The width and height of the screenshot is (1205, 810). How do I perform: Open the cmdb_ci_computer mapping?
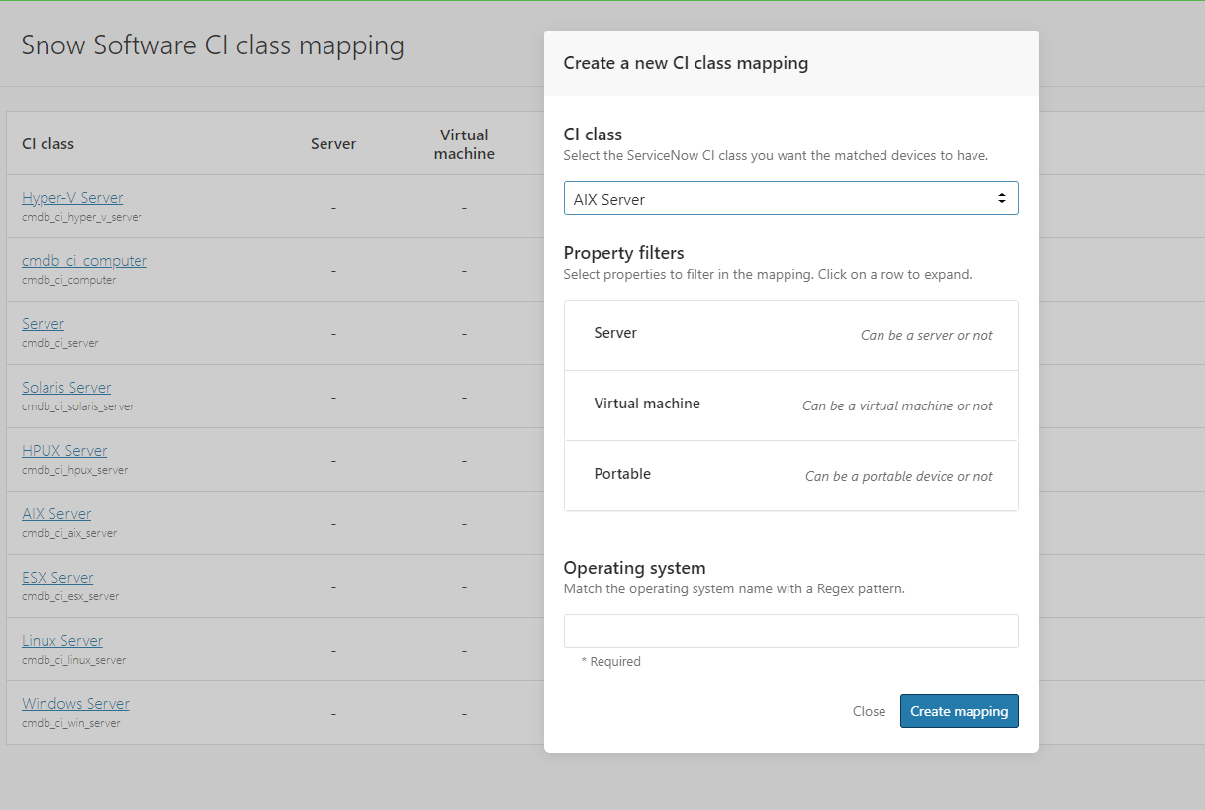coord(84,260)
